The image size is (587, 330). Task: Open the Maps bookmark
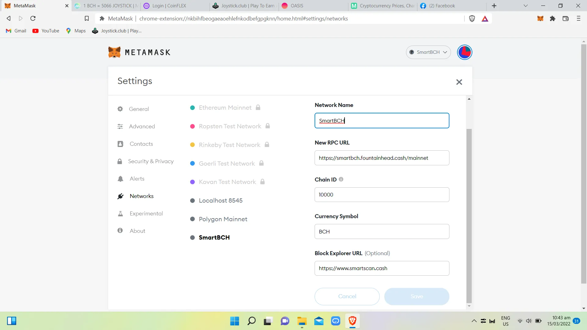tap(76, 31)
